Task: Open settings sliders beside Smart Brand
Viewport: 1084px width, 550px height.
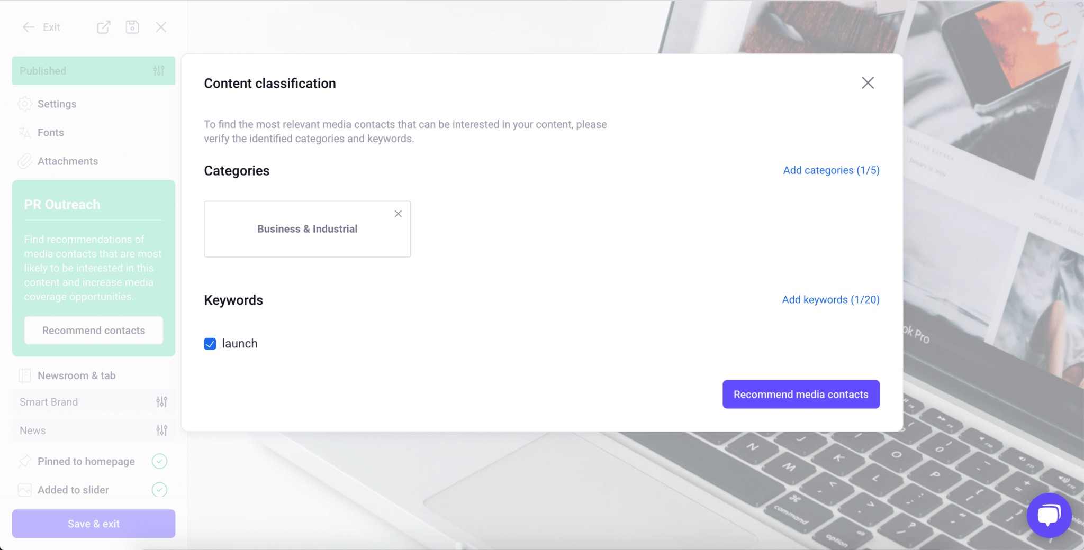Action: (x=162, y=402)
